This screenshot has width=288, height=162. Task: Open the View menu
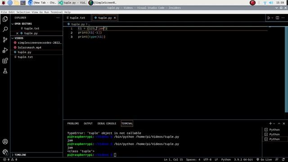point(35,12)
